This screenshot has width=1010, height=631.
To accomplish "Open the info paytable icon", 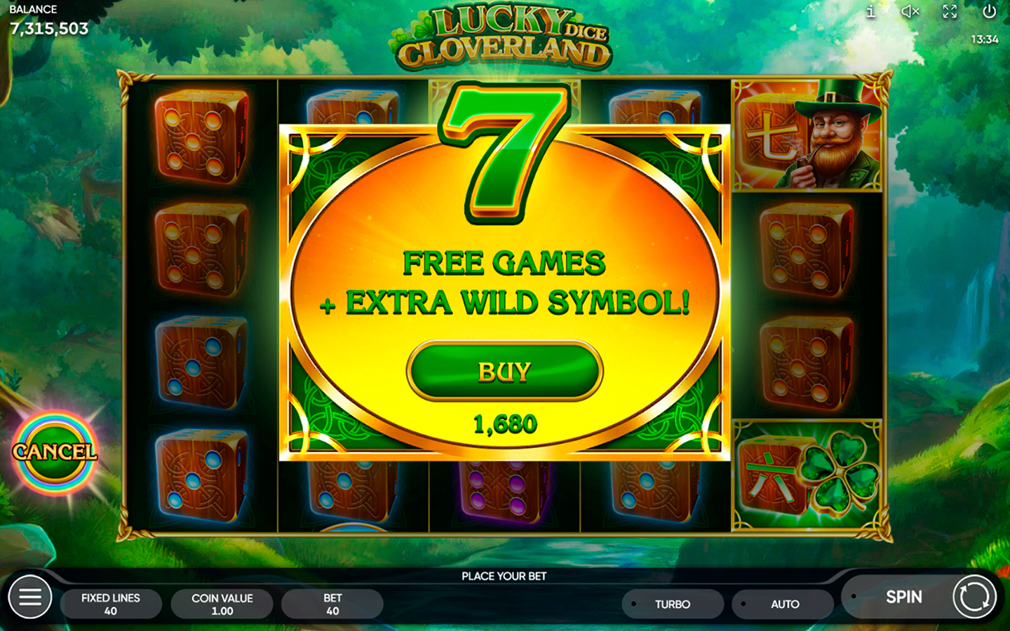I will [870, 11].
